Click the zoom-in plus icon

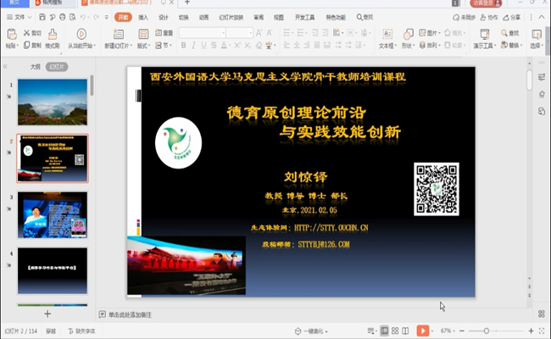tap(532, 331)
